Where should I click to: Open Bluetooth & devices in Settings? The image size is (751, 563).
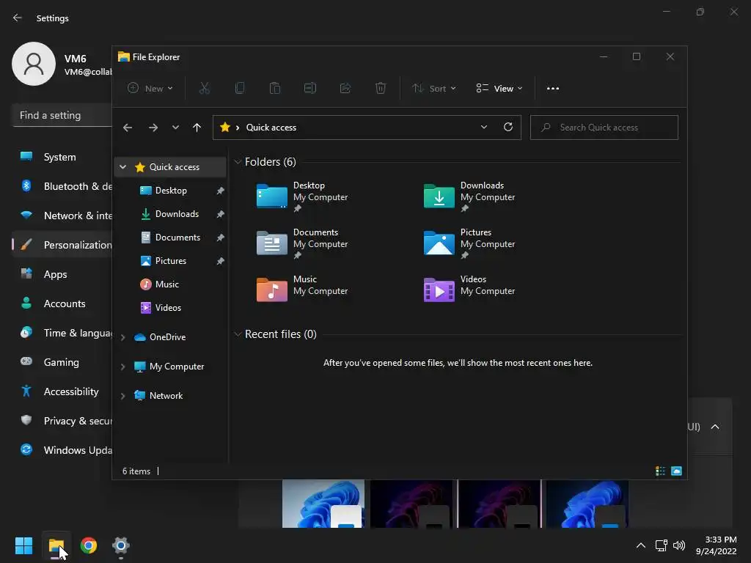point(62,186)
